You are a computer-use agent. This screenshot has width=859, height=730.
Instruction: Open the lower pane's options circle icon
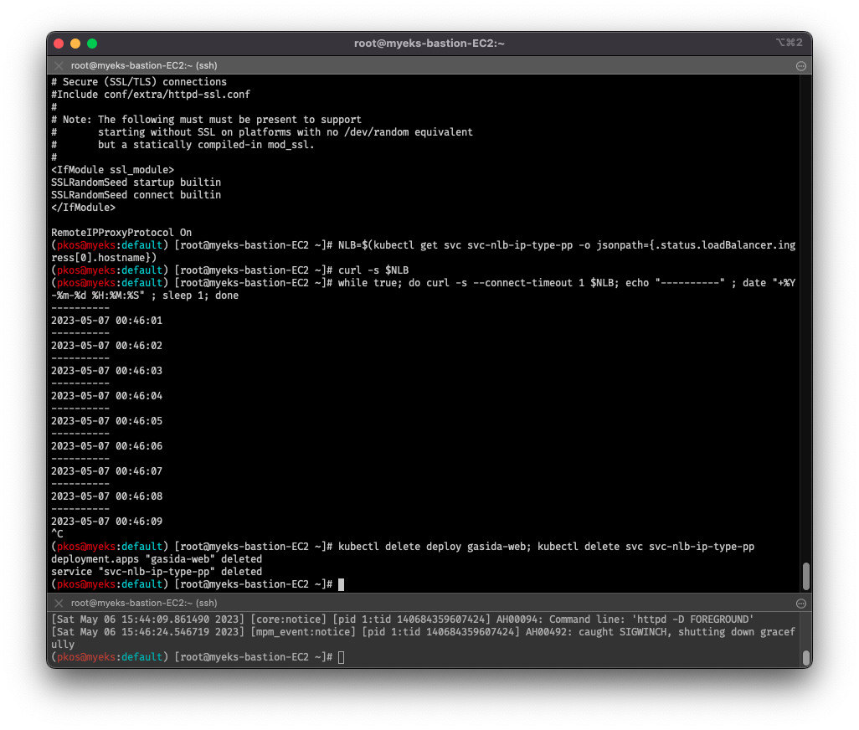coord(801,603)
